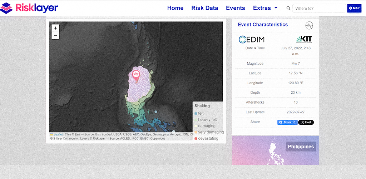The image size is (366, 179).
Task: Open the KIT logo
Action: 304,39
